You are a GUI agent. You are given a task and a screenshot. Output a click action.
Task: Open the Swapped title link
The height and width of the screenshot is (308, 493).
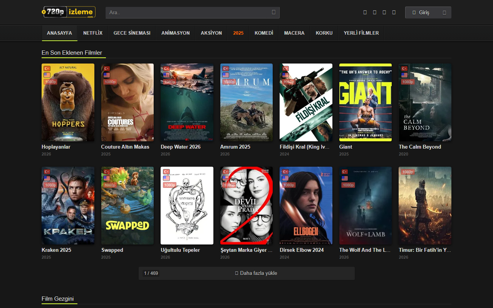112,250
